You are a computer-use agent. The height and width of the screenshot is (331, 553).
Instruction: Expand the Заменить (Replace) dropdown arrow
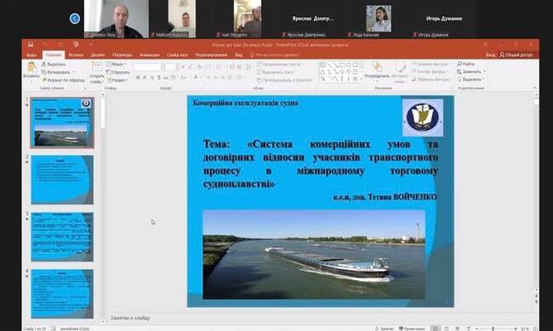485,71
